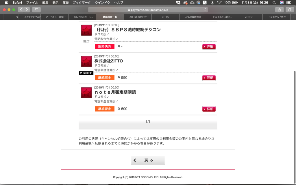Launch Siri from the menu bar
Viewport: 296px width, 185px height.
click(282, 2)
